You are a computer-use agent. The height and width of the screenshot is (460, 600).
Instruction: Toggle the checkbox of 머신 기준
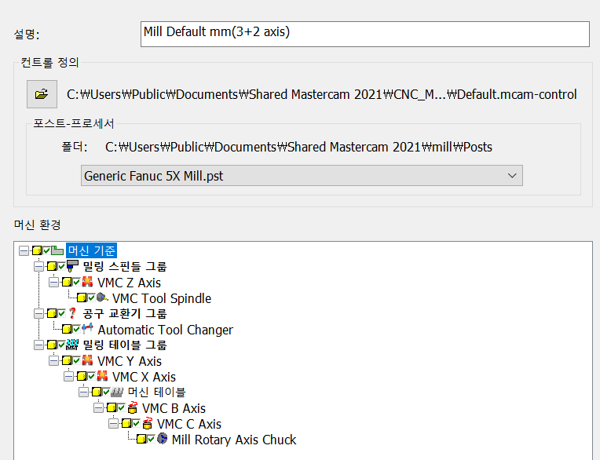click(x=46, y=251)
